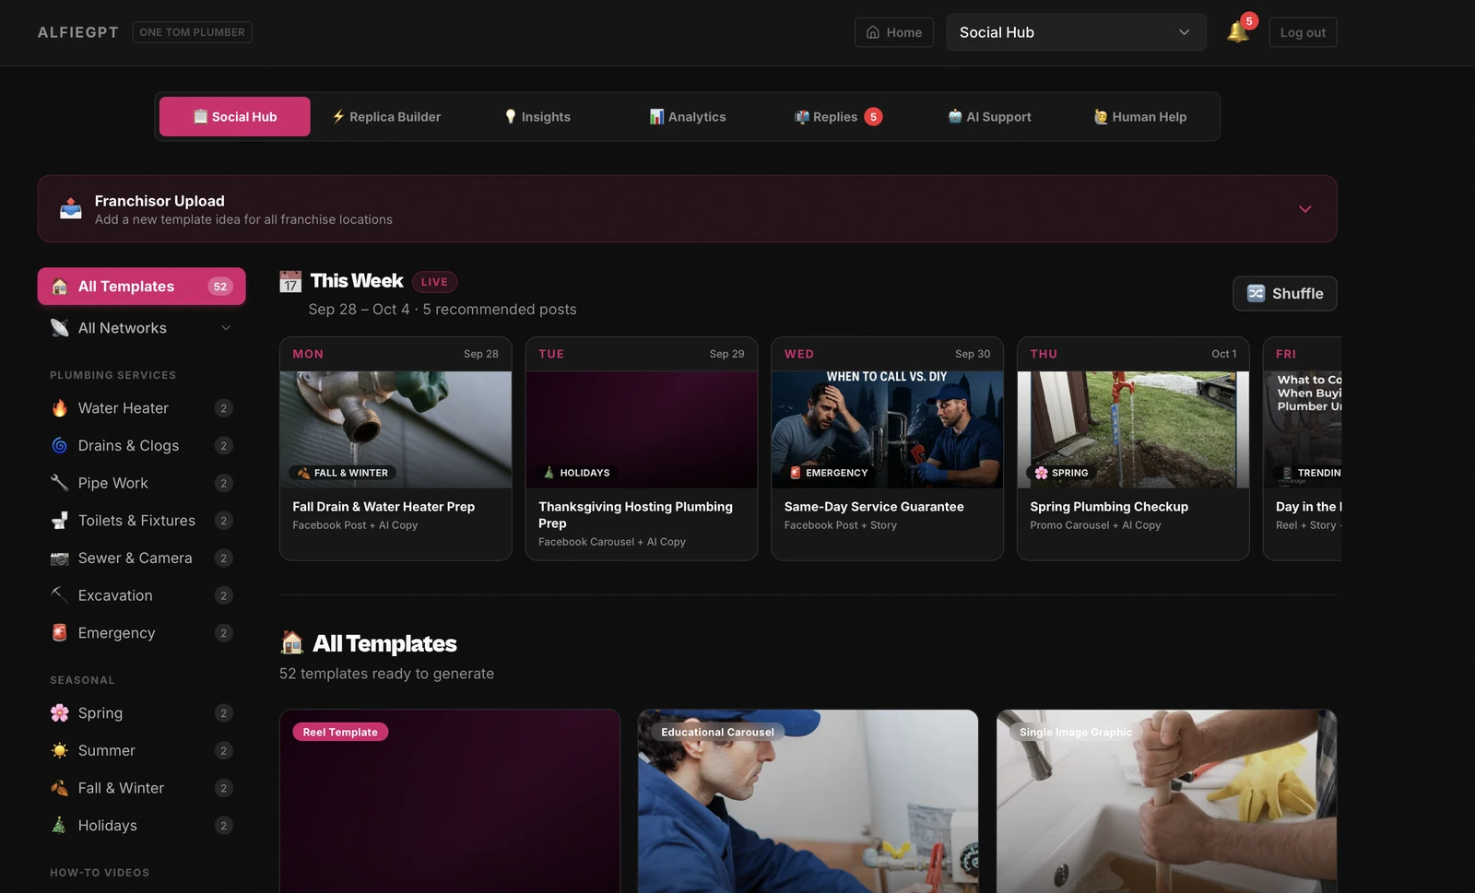Open the Single Image Graphic template card
Image resolution: width=1475 pixels, height=893 pixels.
coord(1166,801)
